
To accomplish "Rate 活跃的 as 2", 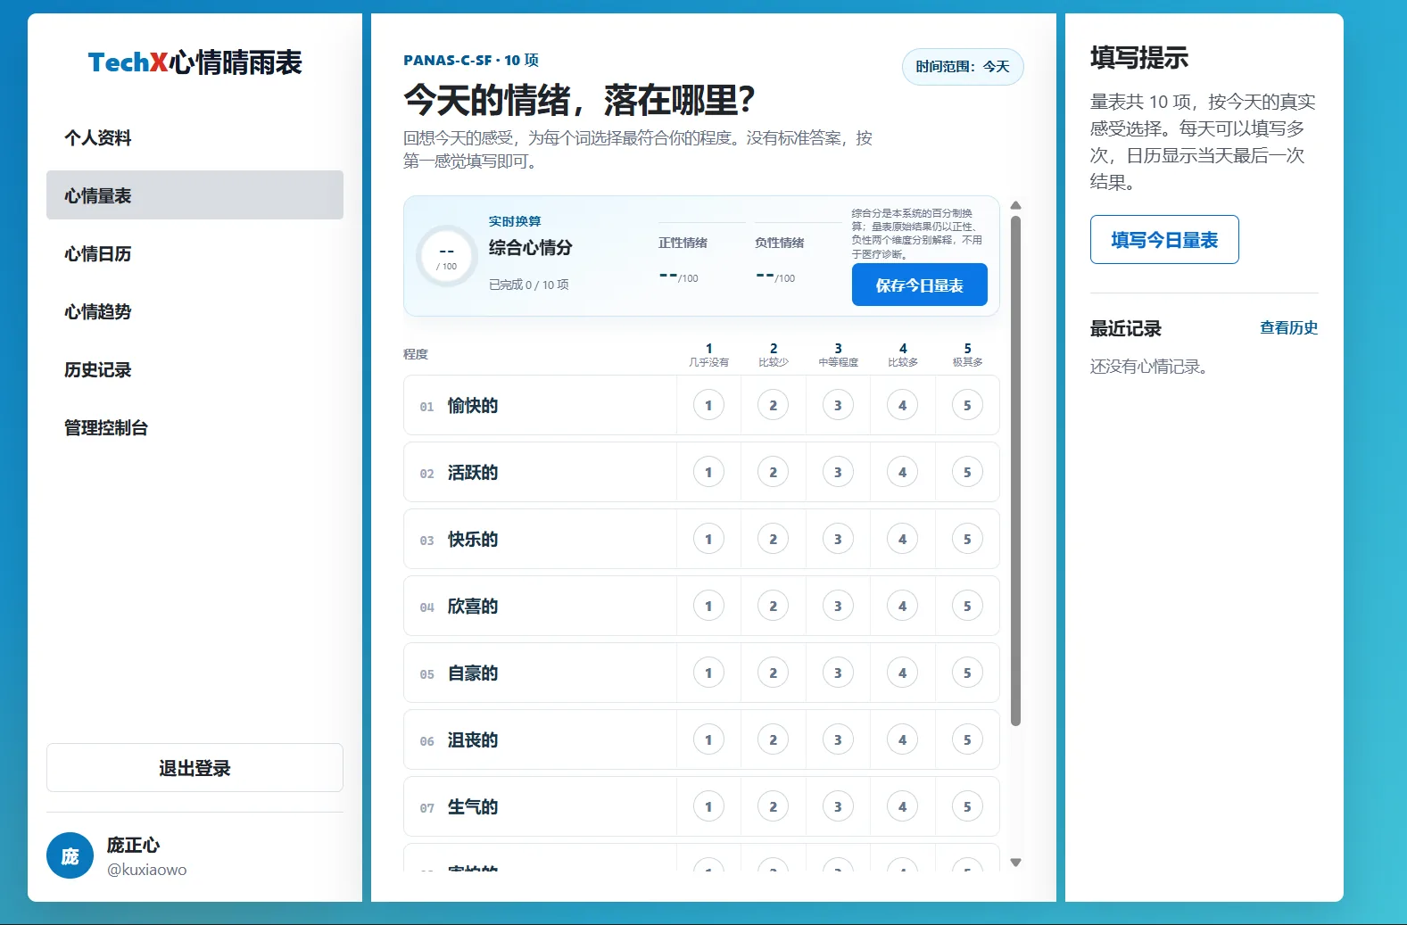I will click(774, 472).
